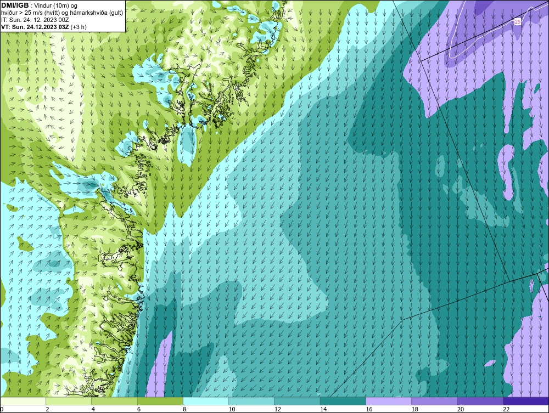Click the legend value 22

tap(506, 409)
